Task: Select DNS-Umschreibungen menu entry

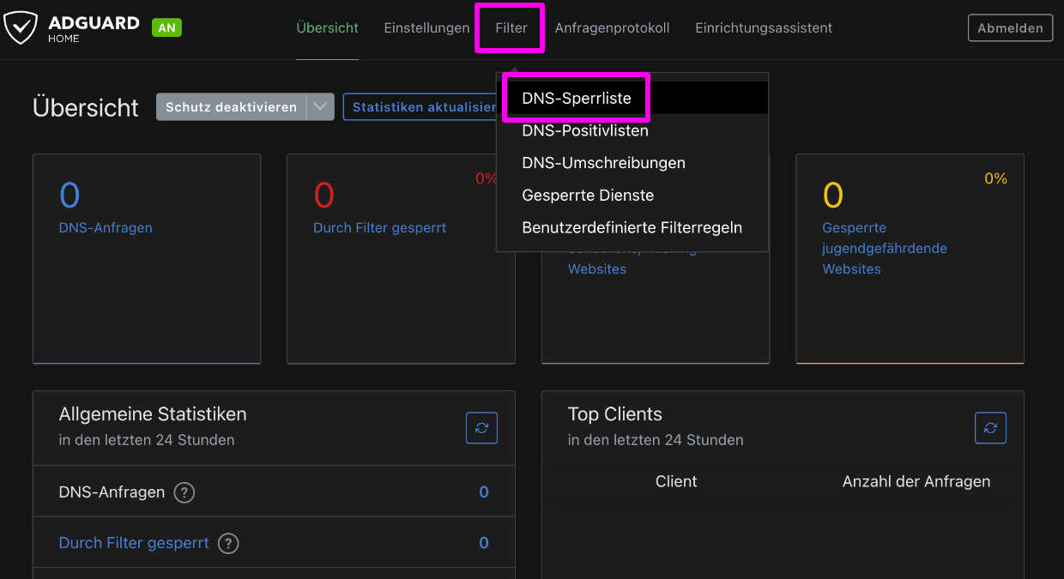Action: (632, 163)
